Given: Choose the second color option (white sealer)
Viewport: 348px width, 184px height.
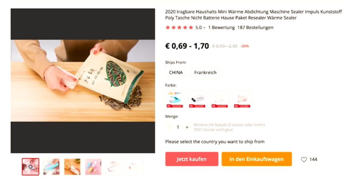Looking at the screenshot, I should [x=197, y=99].
